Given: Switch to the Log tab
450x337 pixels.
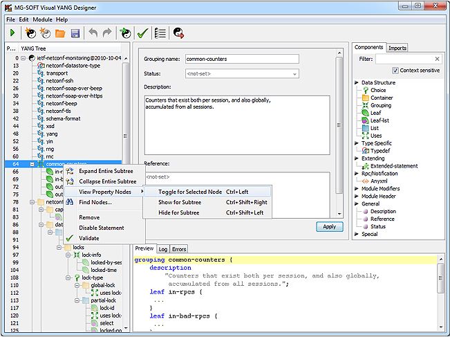Looking at the screenshot, I should point(163,249).
